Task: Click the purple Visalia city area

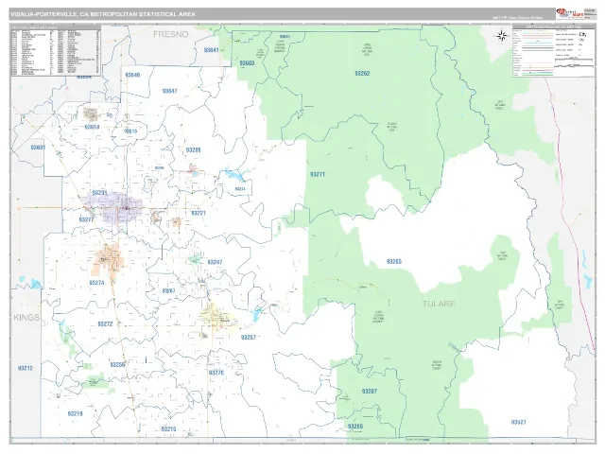Action: click(x=115, y=207)
